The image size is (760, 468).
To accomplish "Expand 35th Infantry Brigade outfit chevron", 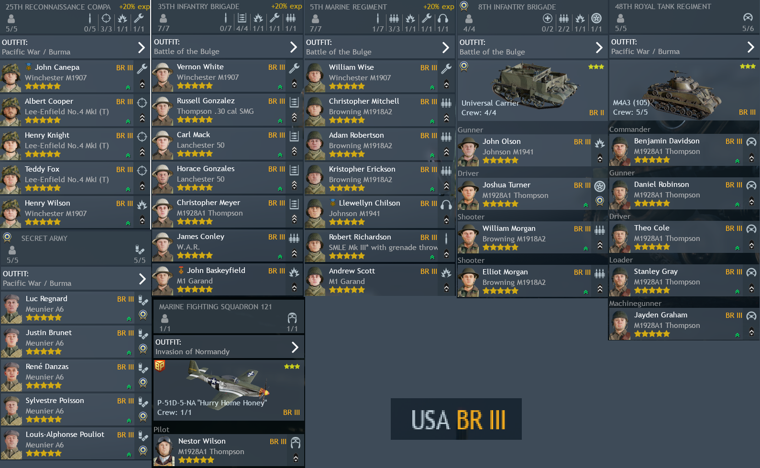I will pyautogui.click(x=293, y=47).
